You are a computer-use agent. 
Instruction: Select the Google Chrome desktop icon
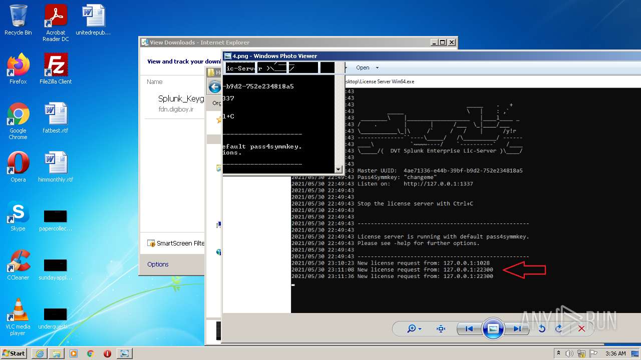(x=18, y=121)
